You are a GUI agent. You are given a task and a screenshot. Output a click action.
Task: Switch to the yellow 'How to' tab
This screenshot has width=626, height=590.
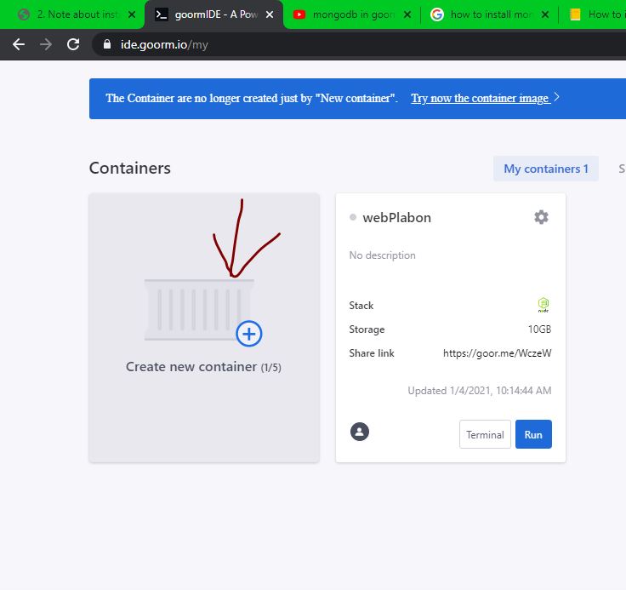[594, 14]
